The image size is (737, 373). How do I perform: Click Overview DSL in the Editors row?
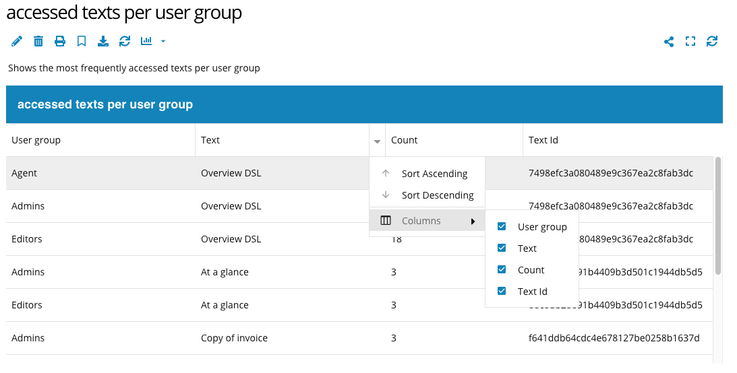coord(231,239)
